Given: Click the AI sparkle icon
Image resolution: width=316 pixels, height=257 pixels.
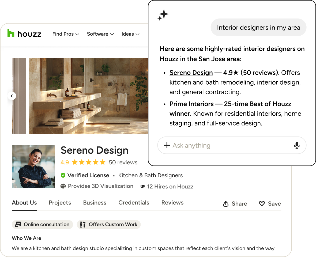Looking at the screenshot, I should coord(163,15).
